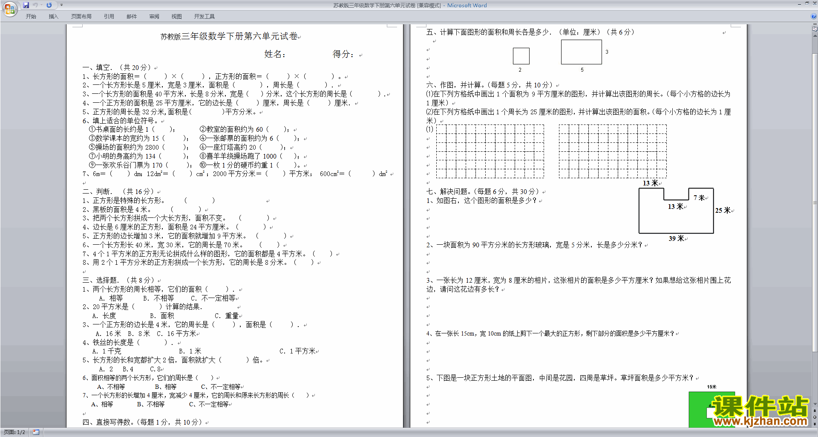Click the vertical scrollbar up arrow
The width and height of the screenshot is (818, 437).
pos(815,35)
